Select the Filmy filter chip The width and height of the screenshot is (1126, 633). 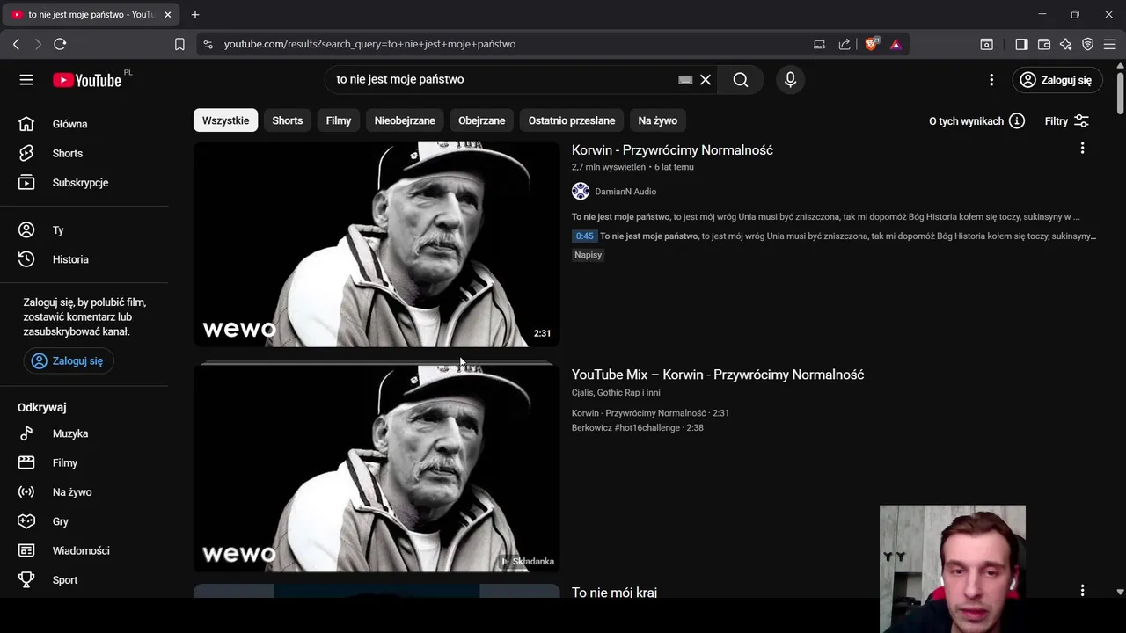tap(339, 120)
